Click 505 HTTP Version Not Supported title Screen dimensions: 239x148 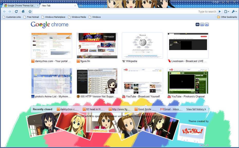coord(98,96)
